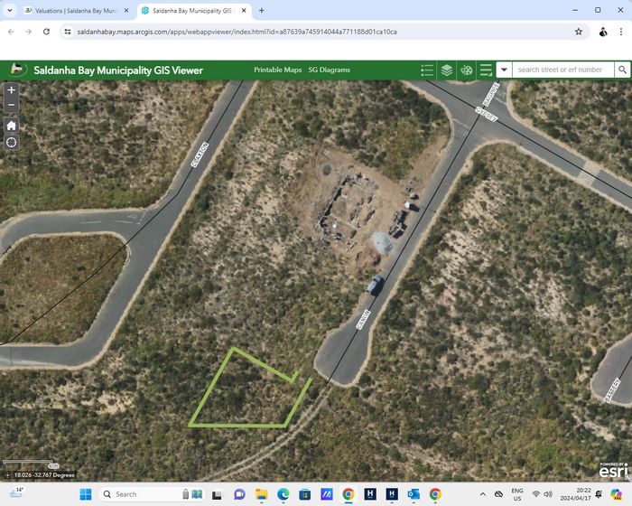Click the search magnifier button

(x=622, y=70)
